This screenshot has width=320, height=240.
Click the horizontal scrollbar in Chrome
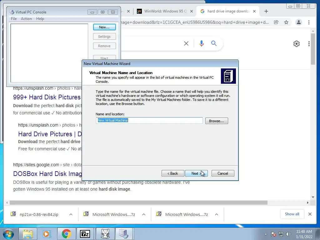[x=138, y=202]
